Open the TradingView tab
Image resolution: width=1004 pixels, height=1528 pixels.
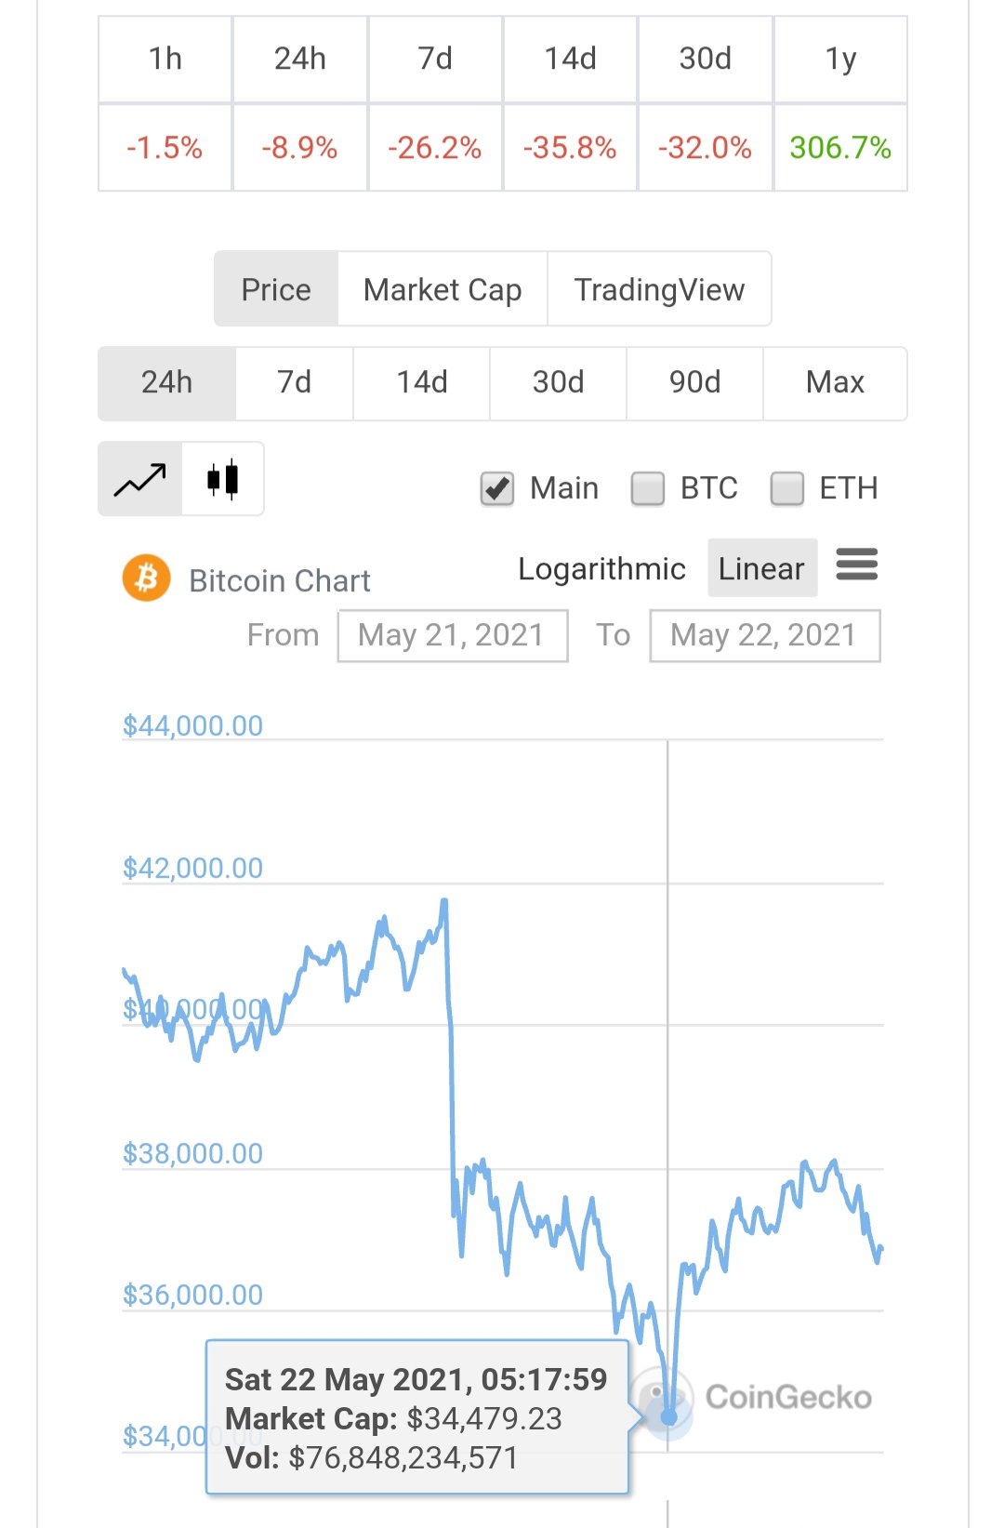[x=659, y=289]
